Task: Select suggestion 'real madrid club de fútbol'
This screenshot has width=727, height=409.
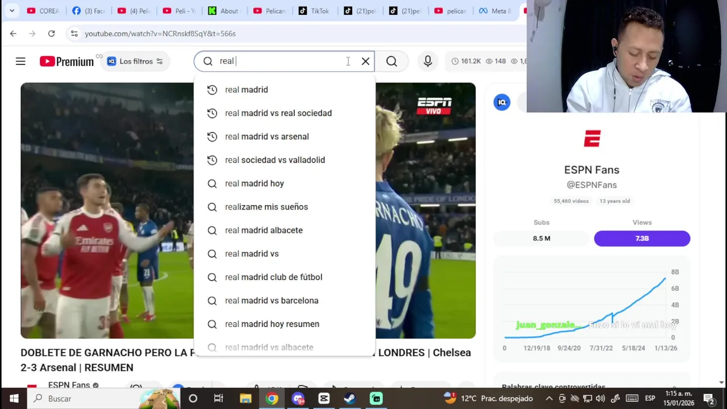Action: coord(285,277)
